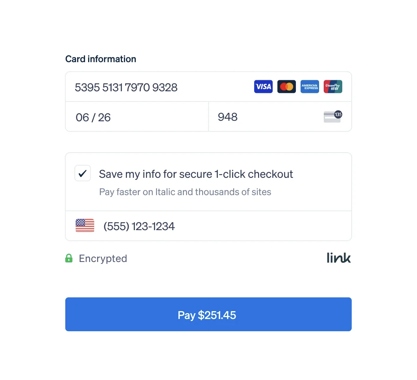The image size is (417, 380).
Task: Click the phone number (555) 123-1234 field
Action: click(x=139, y=226)
